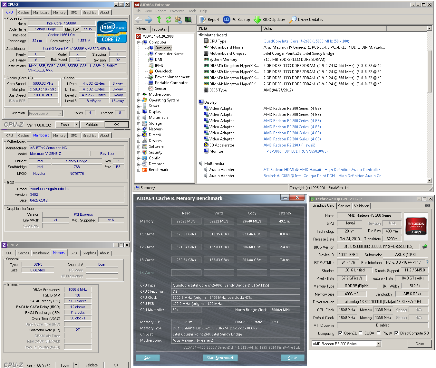
Task: Click BIOS Updates green arrow icon
Action: pos(257,20)
